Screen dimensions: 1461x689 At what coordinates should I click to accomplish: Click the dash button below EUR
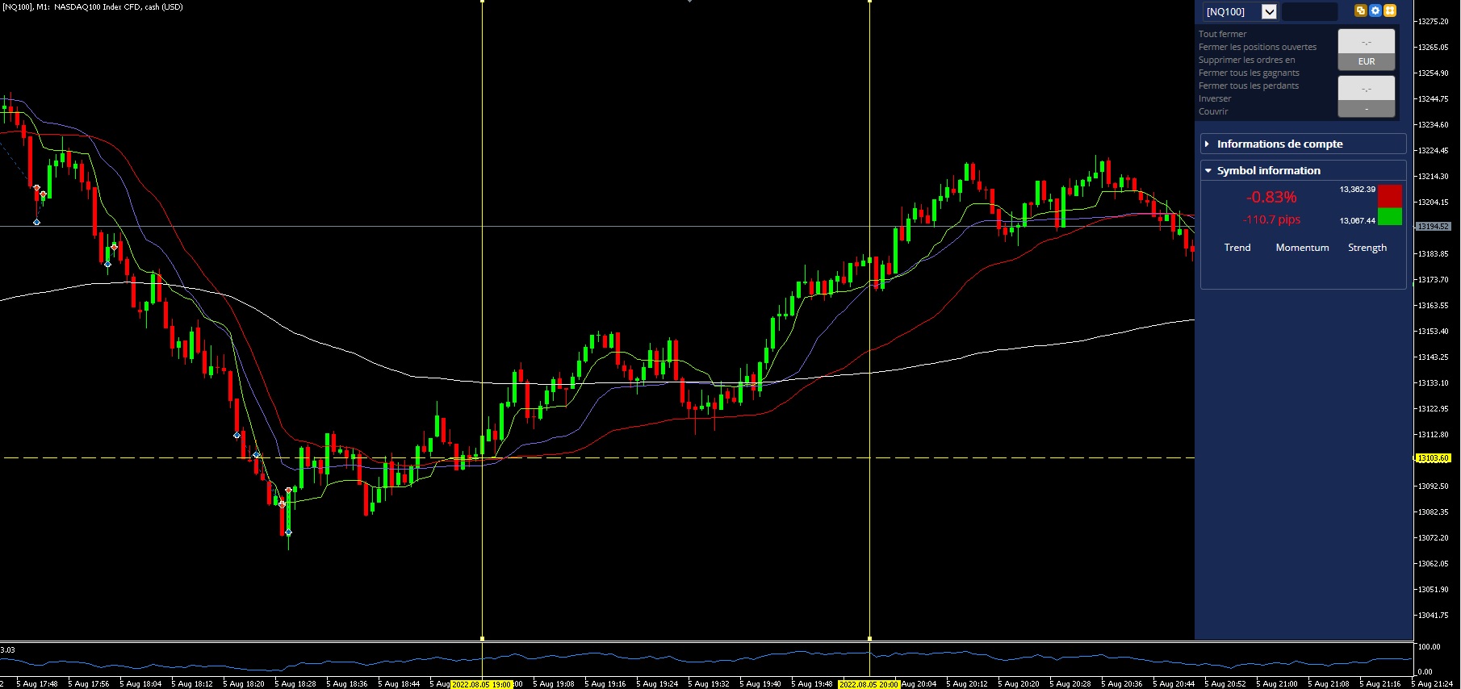pyautogui.click(x=1367, y=109)
